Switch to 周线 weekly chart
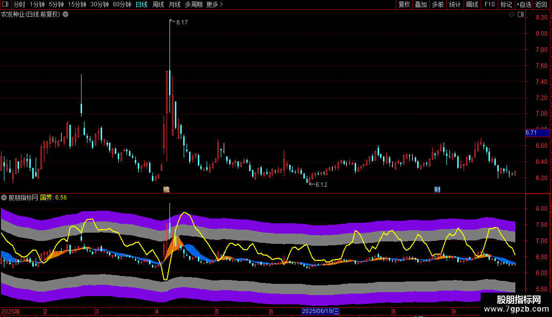 pyautogui.click(x=158, y=4)
